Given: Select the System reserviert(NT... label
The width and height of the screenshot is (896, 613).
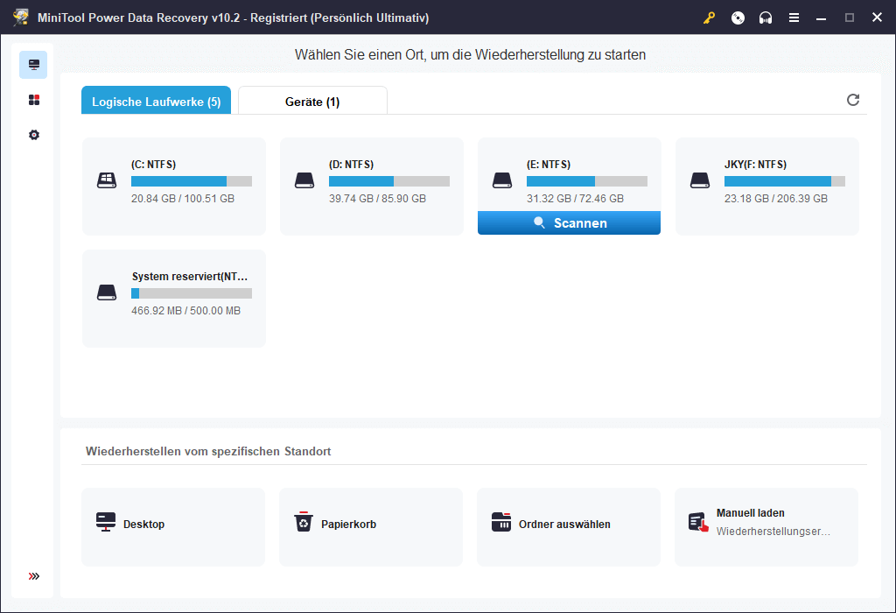Looking at the screenshot, I should click(190, 277).
